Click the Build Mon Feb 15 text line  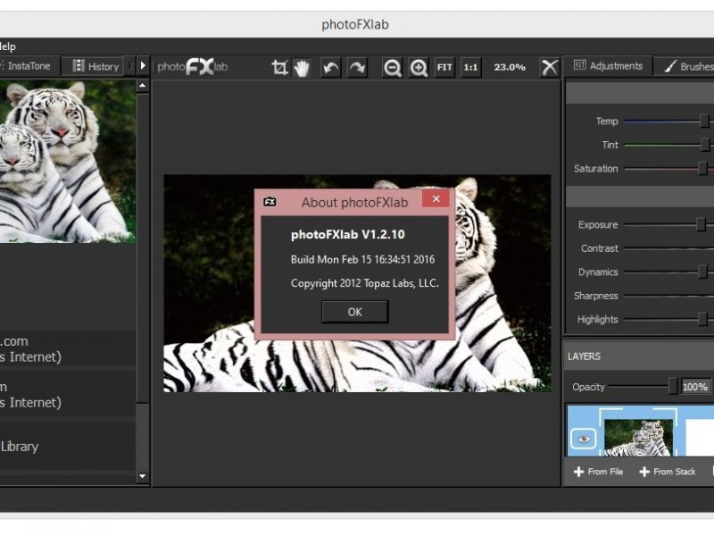click(363, 259)
